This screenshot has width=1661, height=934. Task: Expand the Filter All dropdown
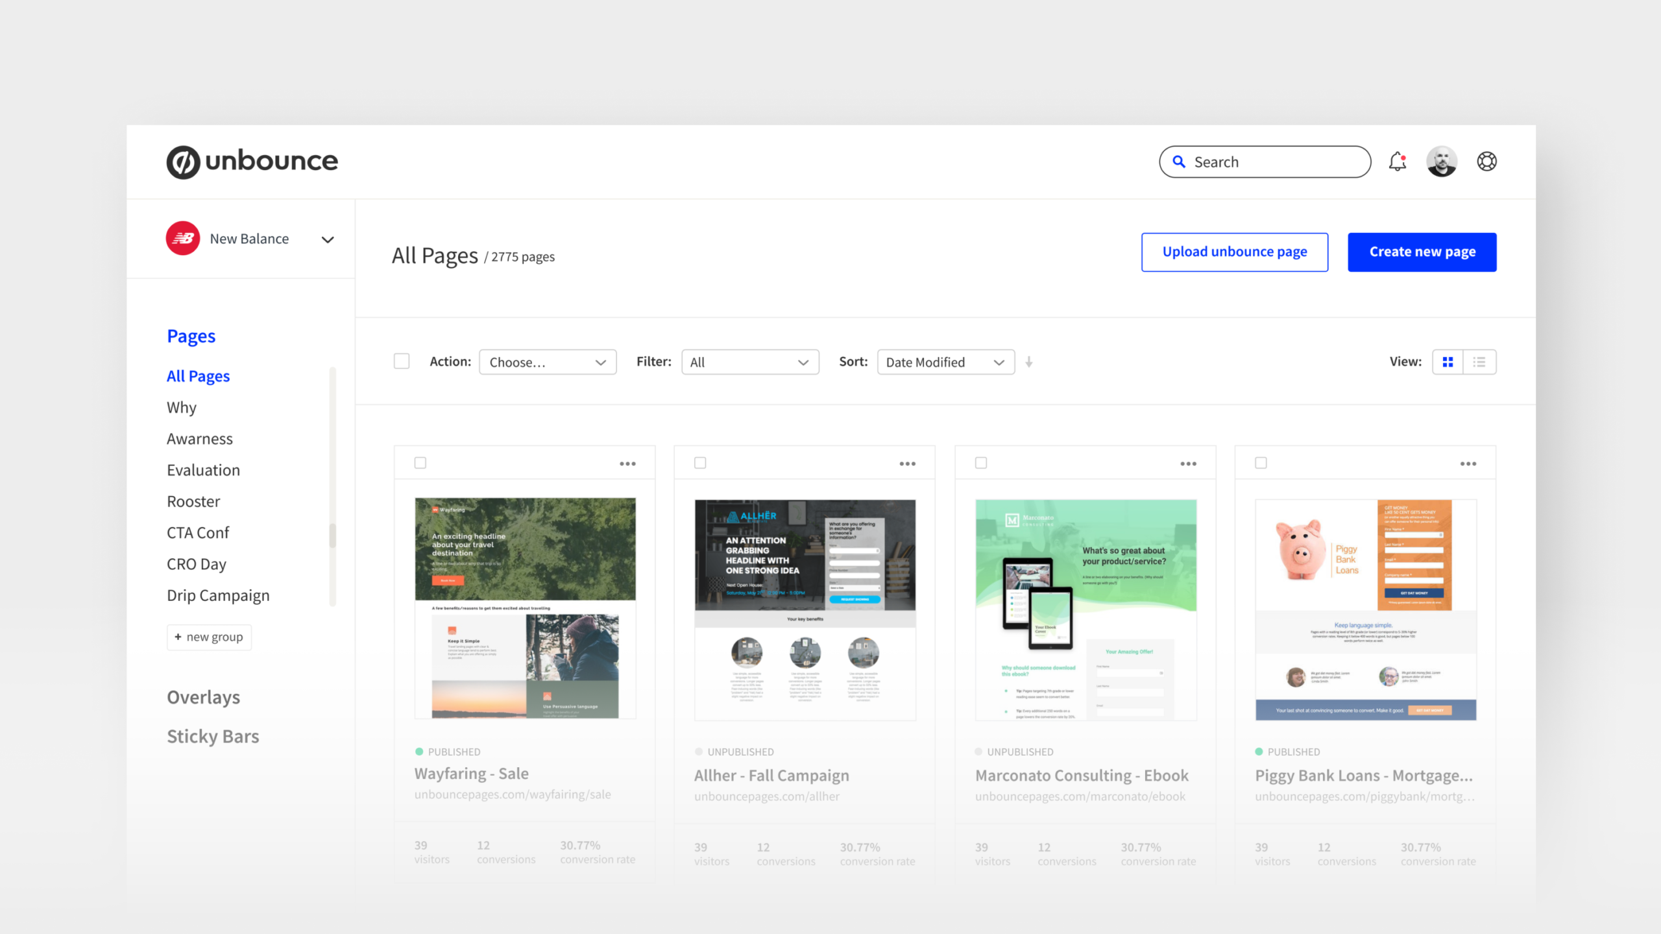(x=750, y=362)
